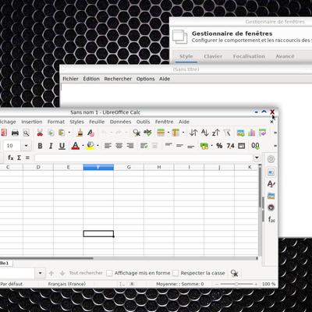Open sidebar Navigator compass icon
The height and width of the screenshot is (312, 312).
[x=271, y=207]
